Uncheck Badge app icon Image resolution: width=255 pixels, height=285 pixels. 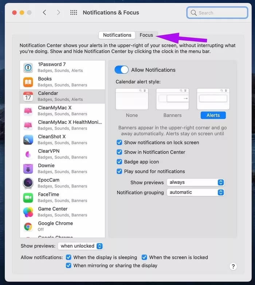click(119, 162)
